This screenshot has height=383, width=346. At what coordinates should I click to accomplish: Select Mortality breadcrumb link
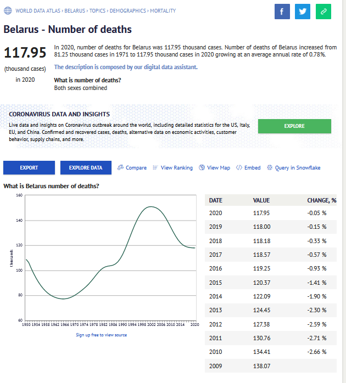tap(163, 10)
